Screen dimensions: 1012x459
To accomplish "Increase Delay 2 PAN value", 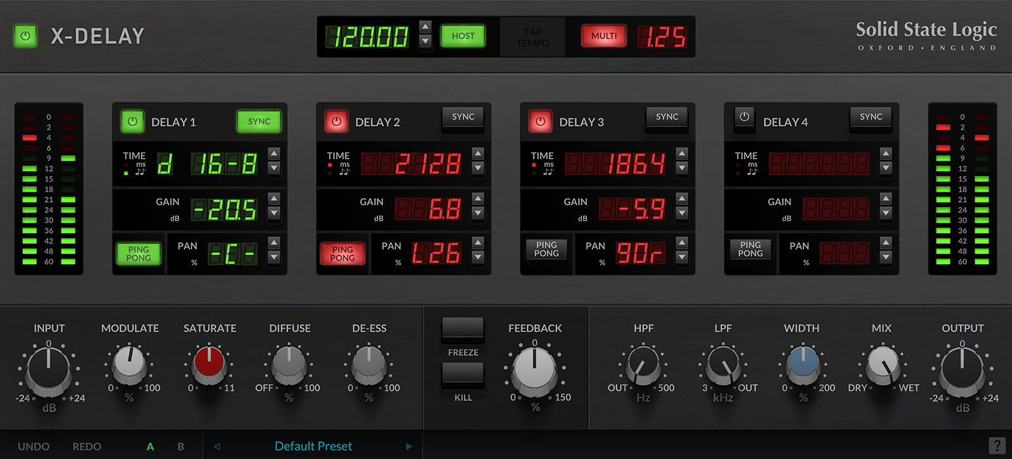I will pyautogui.click(x=478, y=243).
